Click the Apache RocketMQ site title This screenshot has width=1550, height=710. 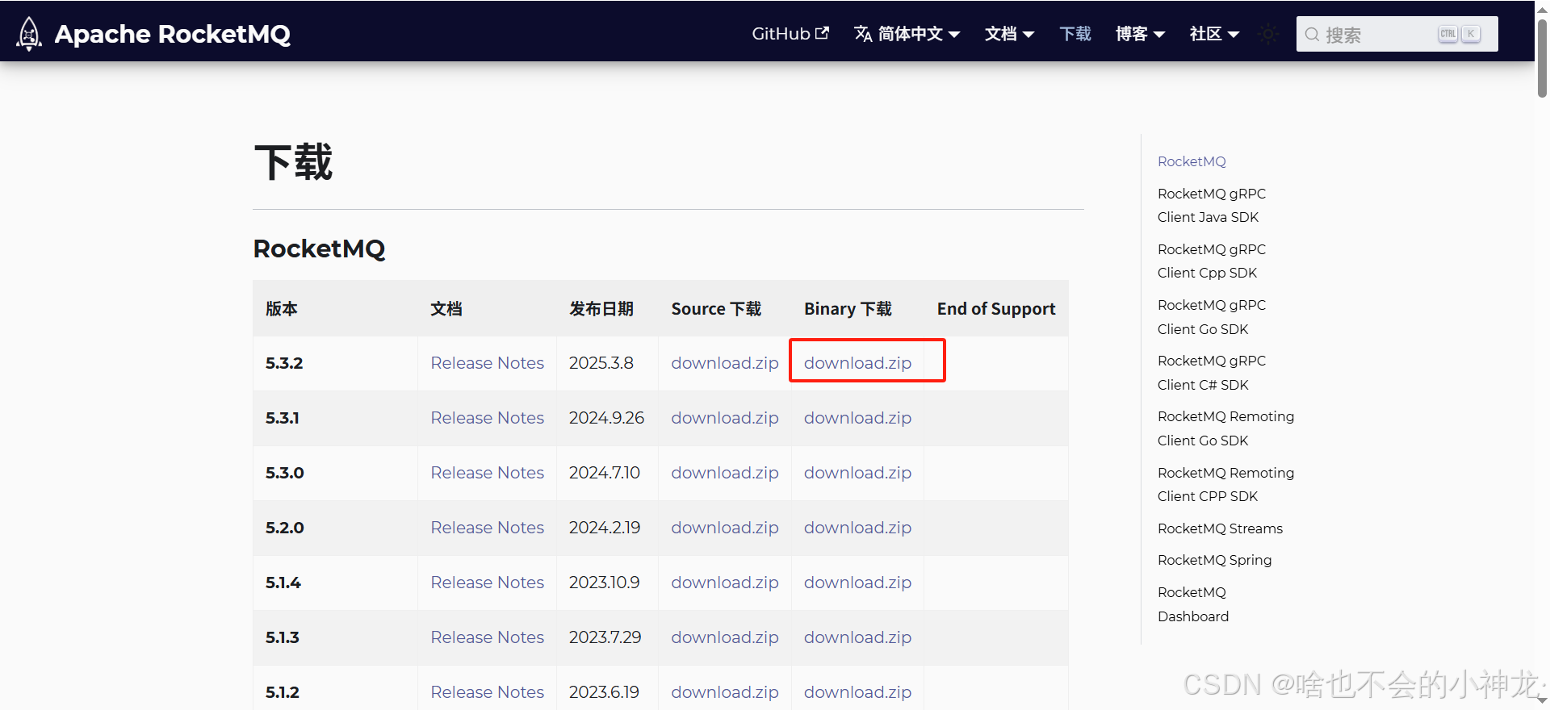tap(172, 34)
